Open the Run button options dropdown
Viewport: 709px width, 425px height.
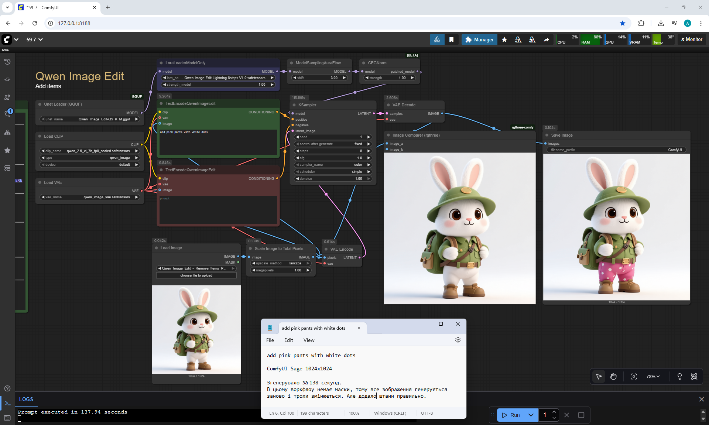[531, 415]
